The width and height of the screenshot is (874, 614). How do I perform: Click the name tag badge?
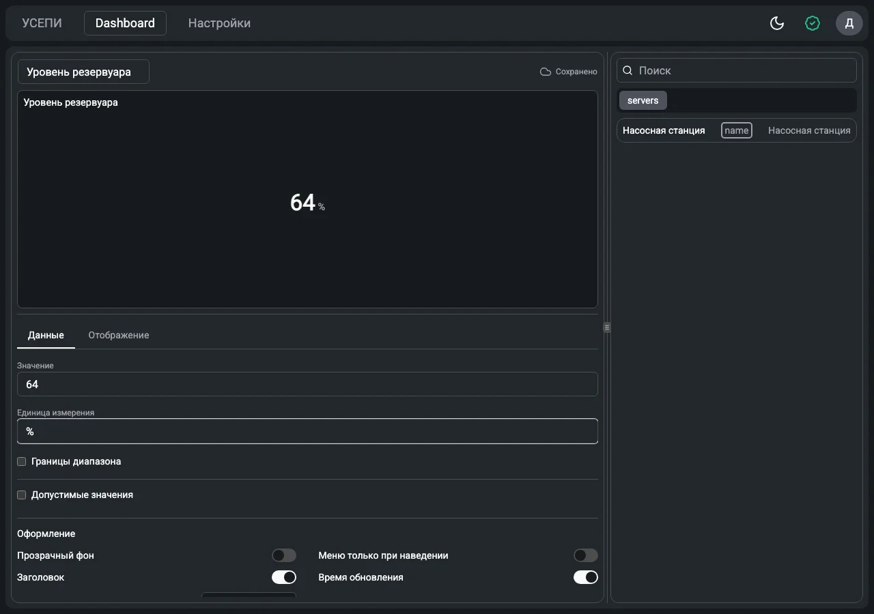737,130
